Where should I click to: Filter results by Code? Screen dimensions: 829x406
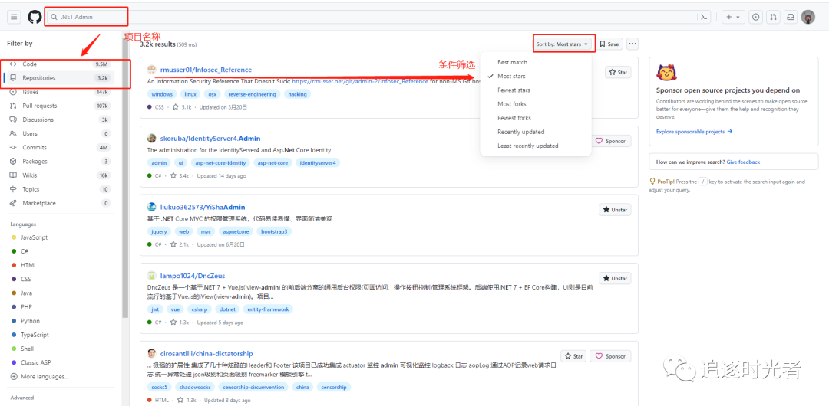tap(59, 64)
